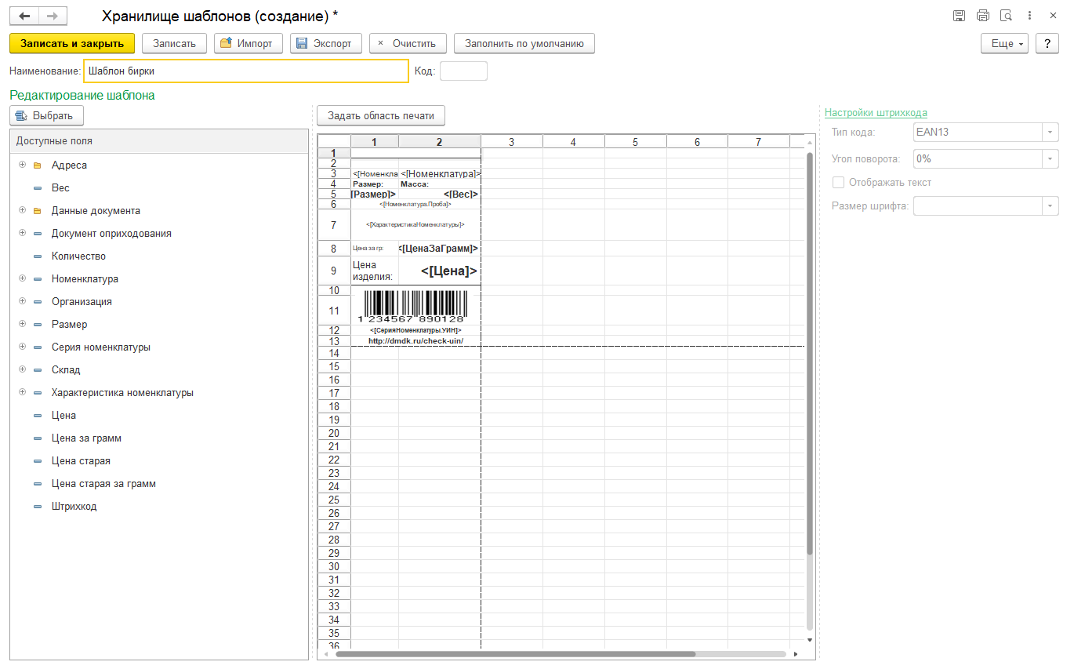Open the Настройки штрихкода link
The image size is (1074, 669).
[876, 113]
